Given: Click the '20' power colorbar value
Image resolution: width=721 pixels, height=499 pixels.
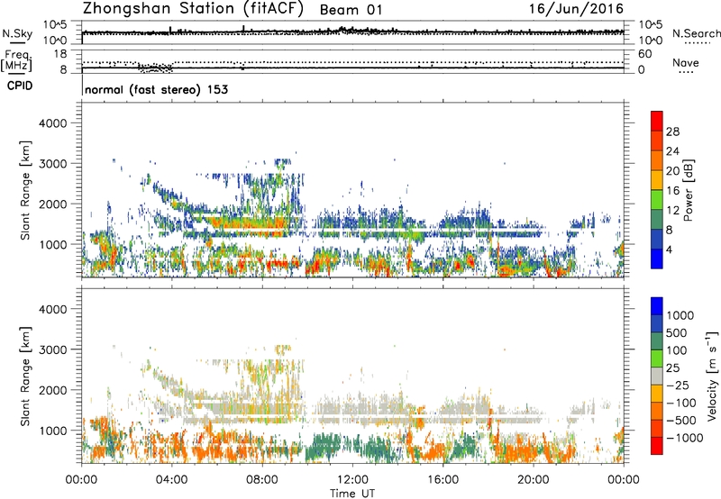Looking at the screenshot, I should click(672, 171).
